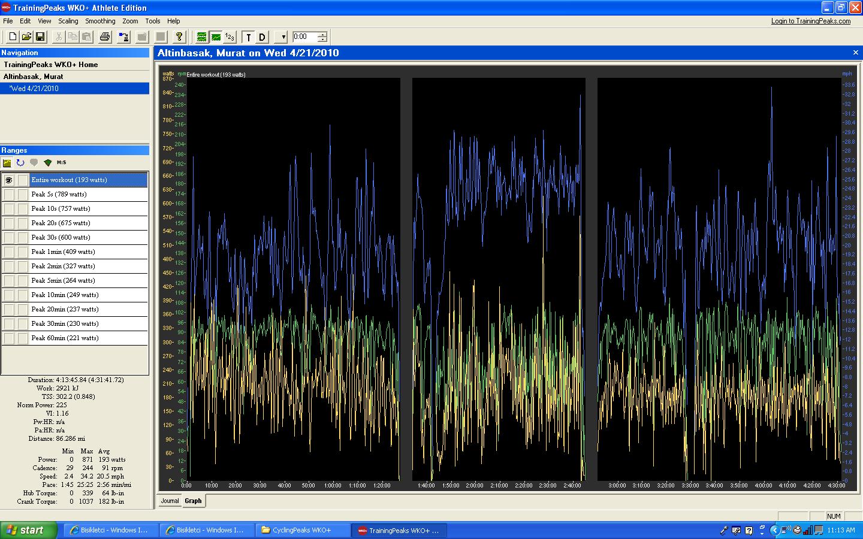Image resolution: width=863 pixels, height=539 pixels.
Task: Open the Smoothing menu
Action: [x=100, y=21]
